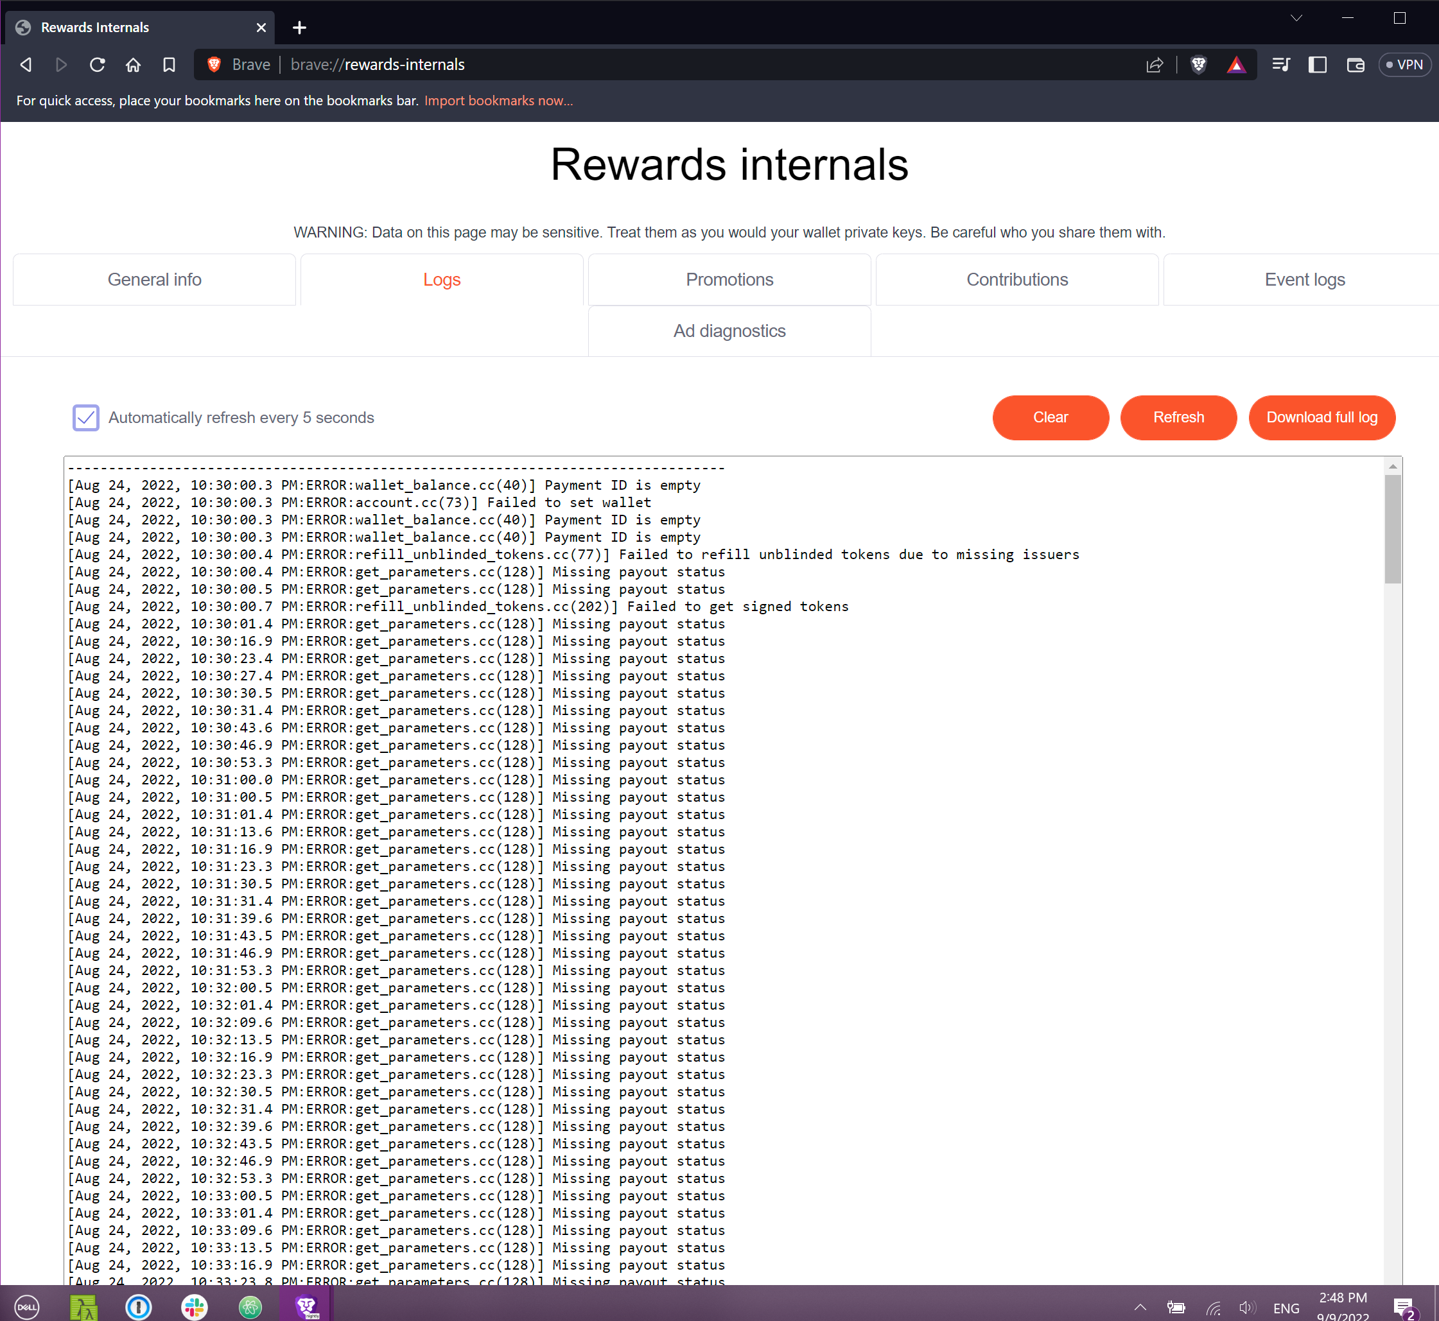Click the Download full log button

[x=1321, y=417]
